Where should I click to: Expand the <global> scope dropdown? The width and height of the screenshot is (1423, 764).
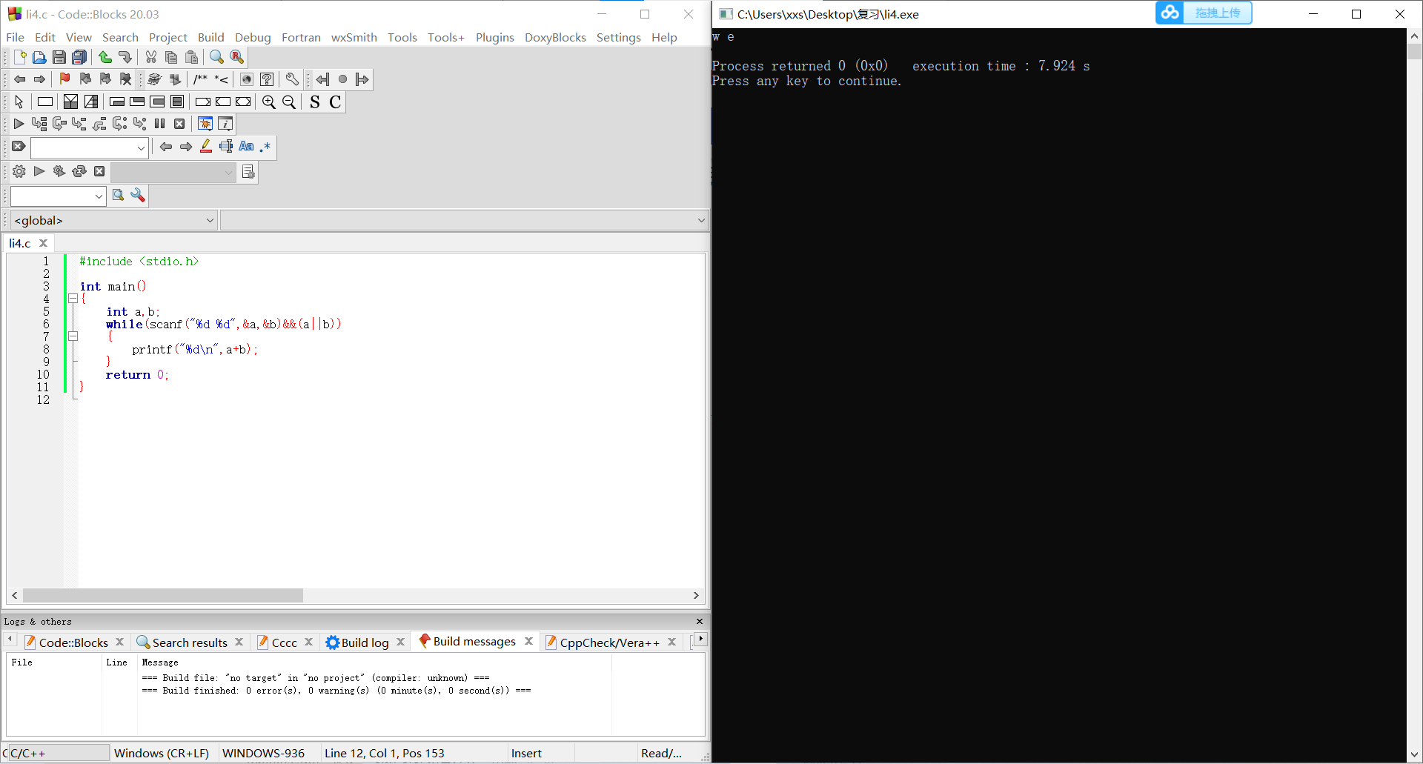point(210,220)
